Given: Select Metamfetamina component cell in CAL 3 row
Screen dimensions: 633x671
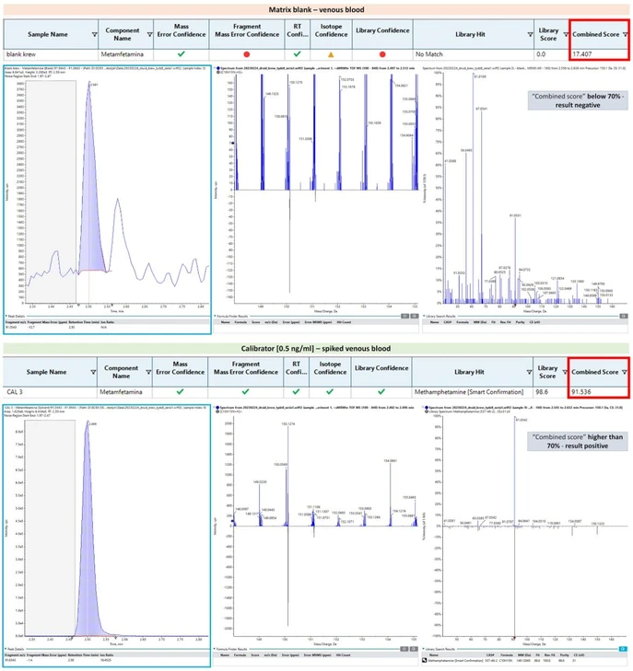Looking at the screenshot, I should click(124, 392).
